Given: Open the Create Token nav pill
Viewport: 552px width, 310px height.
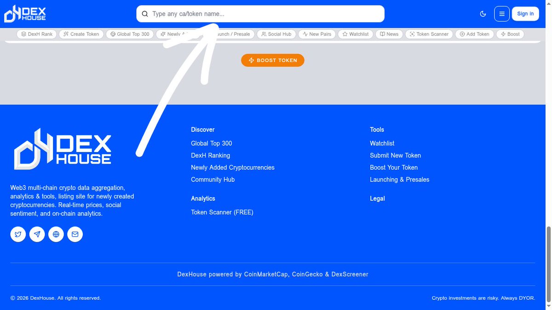Looking at the screenshot, I should (81, 34).
